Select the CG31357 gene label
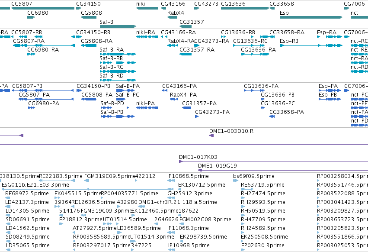The width and height of the screenshot is (368, 252). 192,22
